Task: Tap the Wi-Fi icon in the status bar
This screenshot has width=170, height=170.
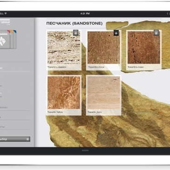Action: pyautogui.click(x=6, y=14)
